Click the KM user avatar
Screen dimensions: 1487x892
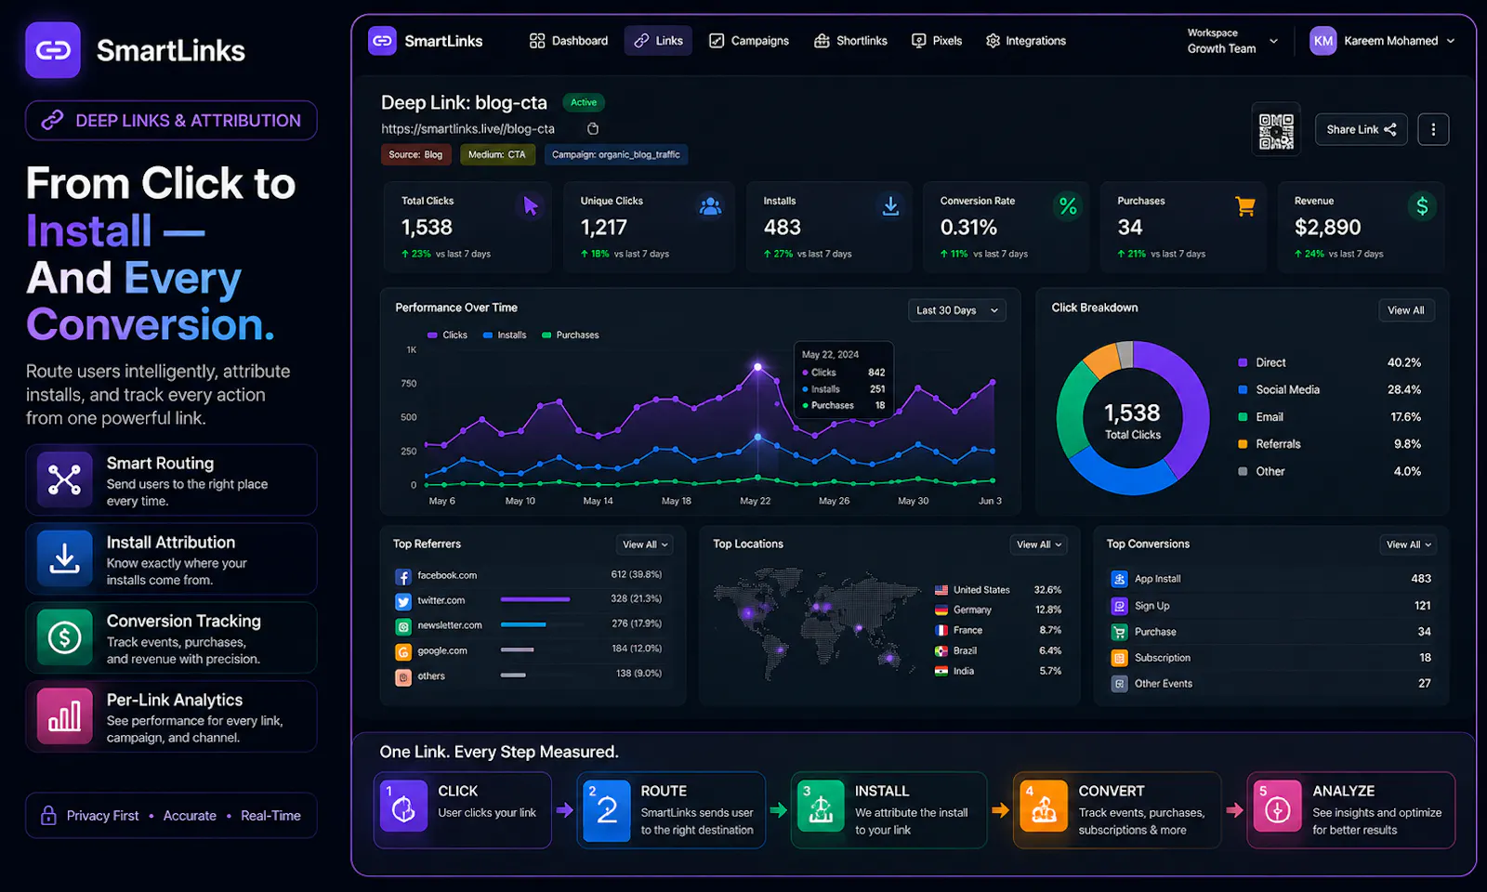(x=1323, y=41)
